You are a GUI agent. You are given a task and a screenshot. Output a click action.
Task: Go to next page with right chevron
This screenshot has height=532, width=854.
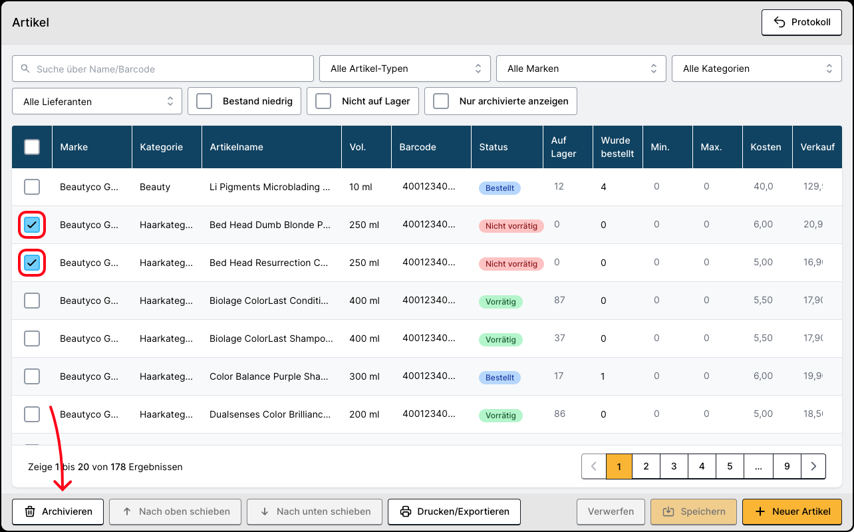click(x=813, y=467)
